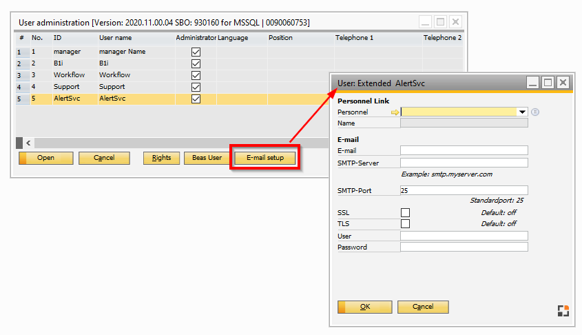Toggle Administrator checkbox for manager user
This screenshot has height=335, width=582.
click(196, 52)
